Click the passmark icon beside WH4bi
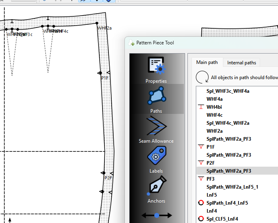The width and height of the screenshot is (278, 223). point(201,107)
